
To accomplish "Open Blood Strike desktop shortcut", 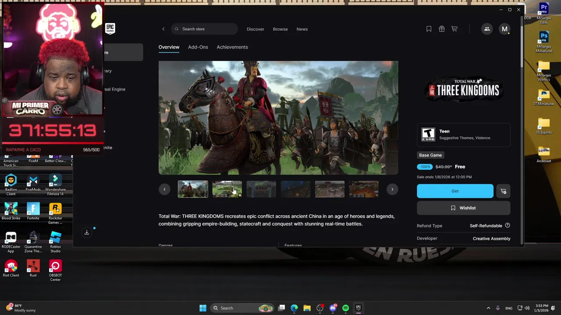I will (11, 212).
